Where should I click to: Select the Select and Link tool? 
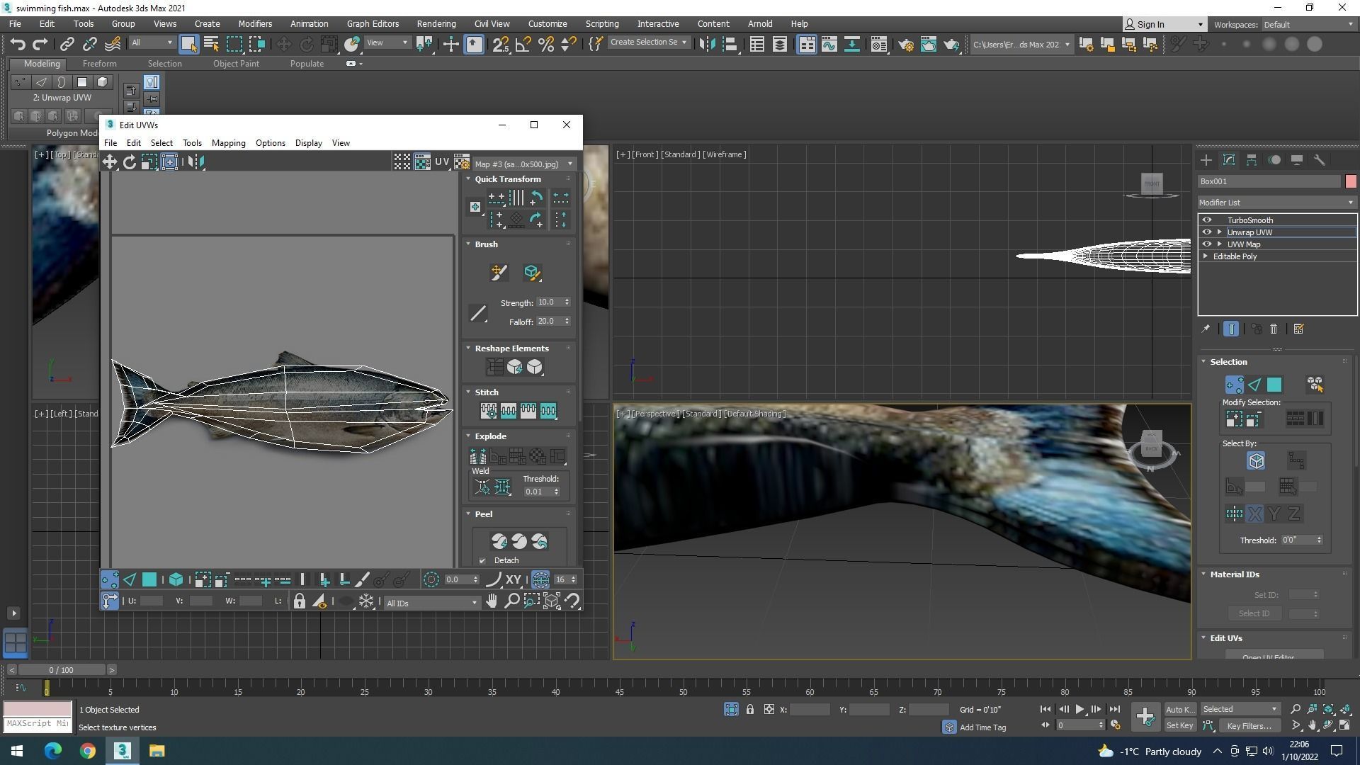(67, 45)
